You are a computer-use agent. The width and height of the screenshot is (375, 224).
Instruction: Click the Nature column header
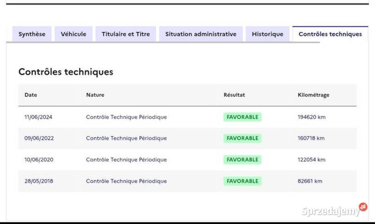pos(95,95)
